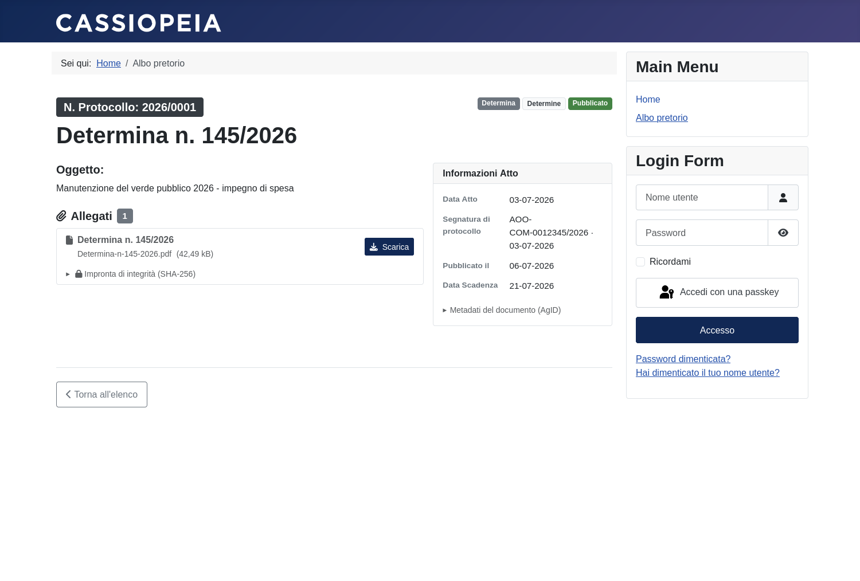Image resolution: width=860 pixels, height=581 pixels.
Task: Click the white Determine category badge
Action: coord(544,104)
